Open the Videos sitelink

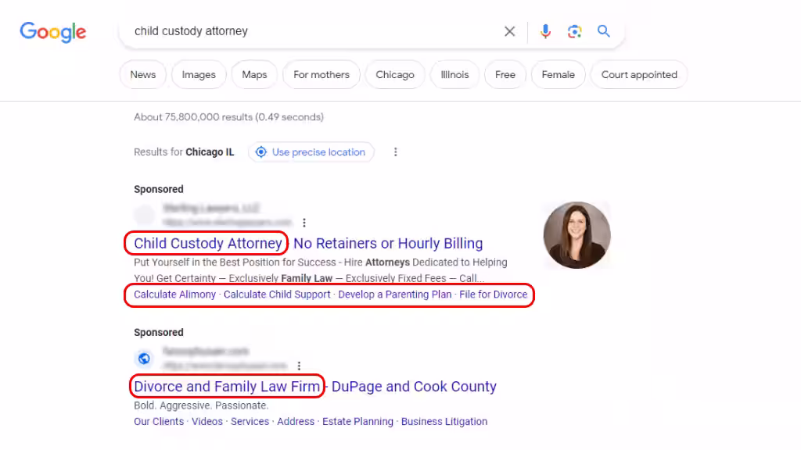click(207, 421)
